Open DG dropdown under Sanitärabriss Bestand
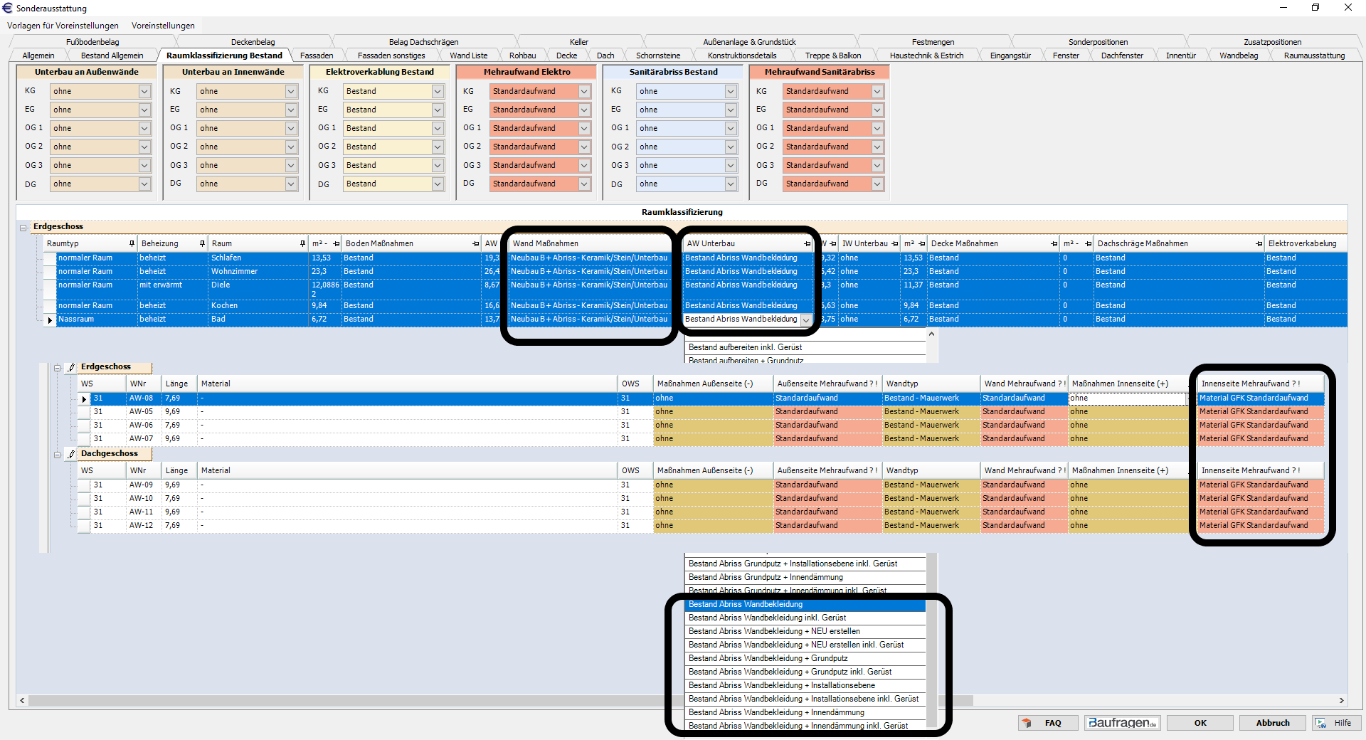 point(731,184)
